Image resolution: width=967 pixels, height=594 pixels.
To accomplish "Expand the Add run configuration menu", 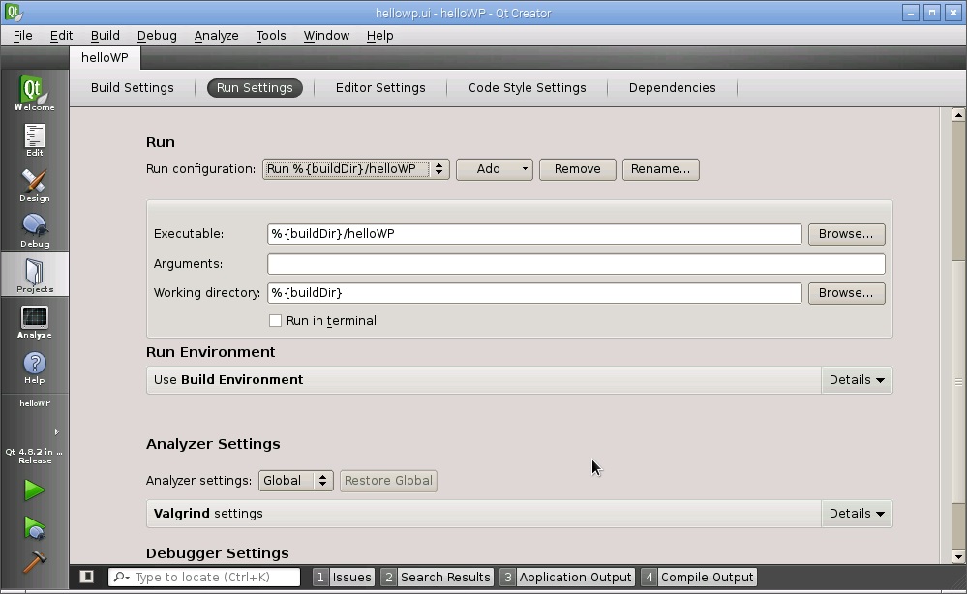I will (x=495, y=169).
